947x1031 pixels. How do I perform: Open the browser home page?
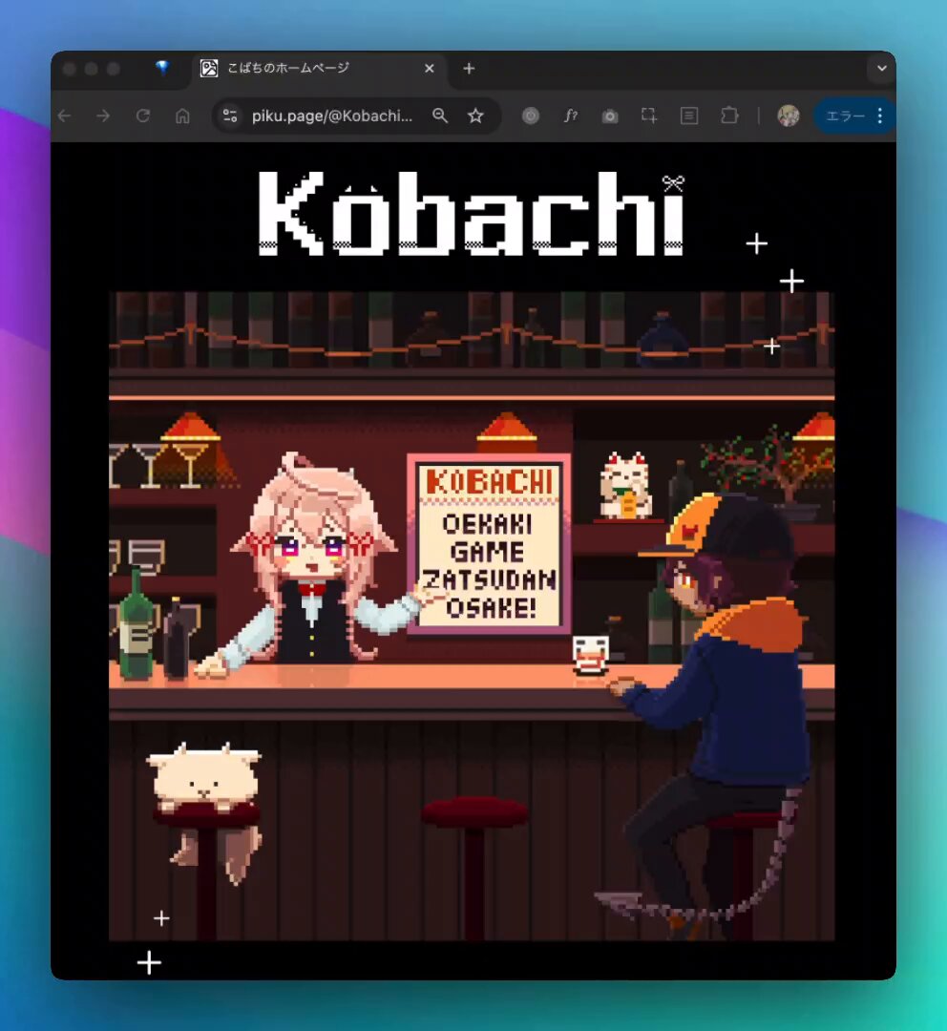(182, 116)
